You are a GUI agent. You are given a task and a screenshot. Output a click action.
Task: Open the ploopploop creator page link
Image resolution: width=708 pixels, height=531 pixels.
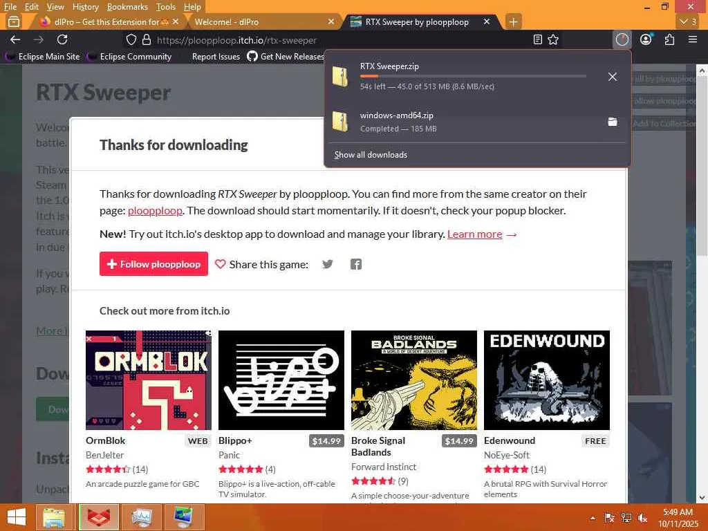coord(155,210)
